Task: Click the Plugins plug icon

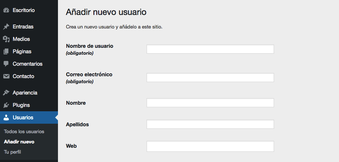Action: point(6,105)
